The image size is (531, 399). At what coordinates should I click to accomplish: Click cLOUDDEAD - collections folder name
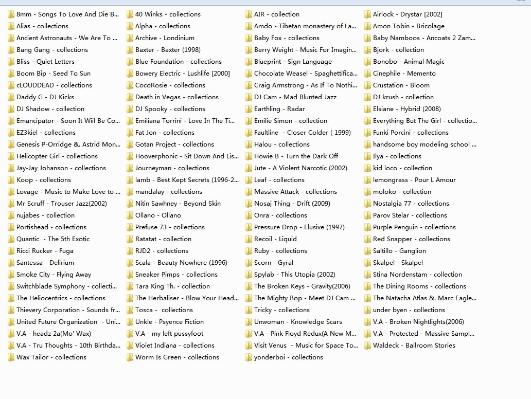pyautogui.click(x=54, y=85)
